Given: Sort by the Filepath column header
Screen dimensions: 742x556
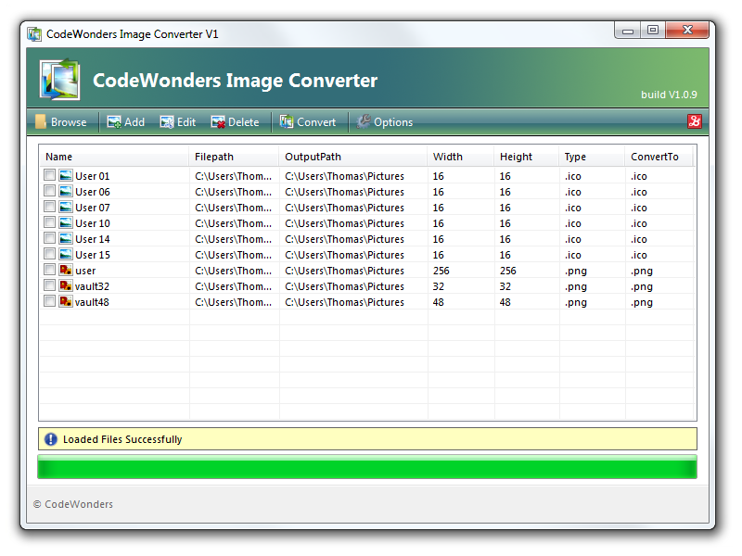Looking at the screenshot, I should tap(235, 157).
